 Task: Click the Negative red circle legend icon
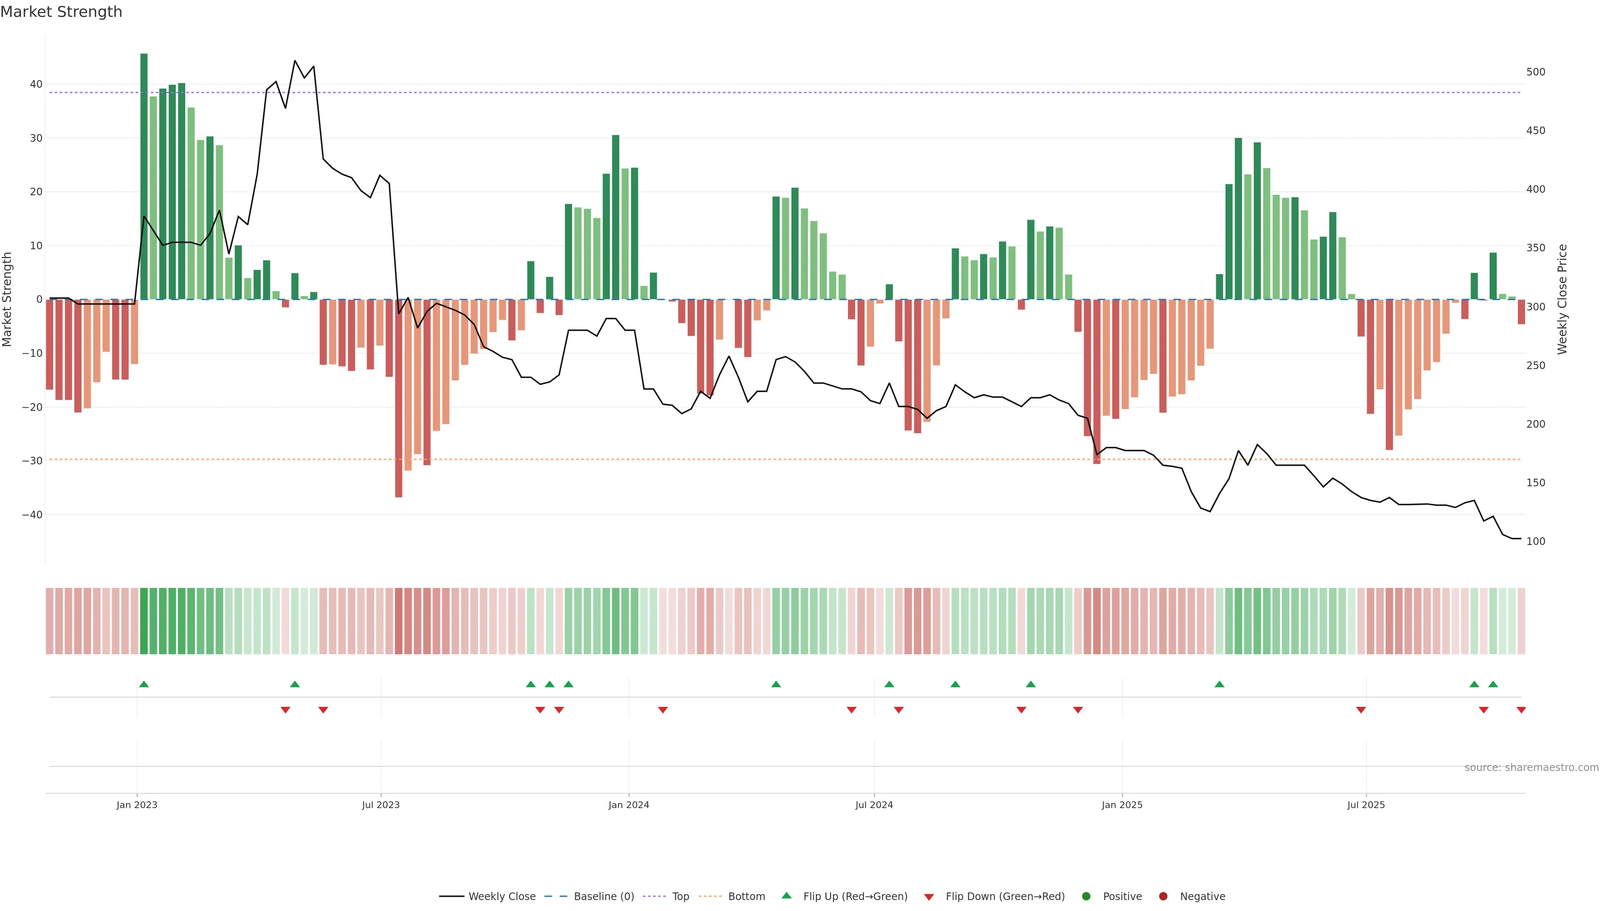(x=1163, y=896)
